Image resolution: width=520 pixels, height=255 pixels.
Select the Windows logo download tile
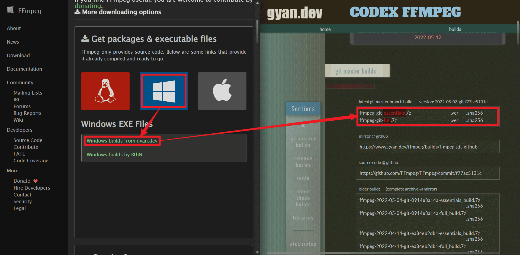click(x=164, y=91)
